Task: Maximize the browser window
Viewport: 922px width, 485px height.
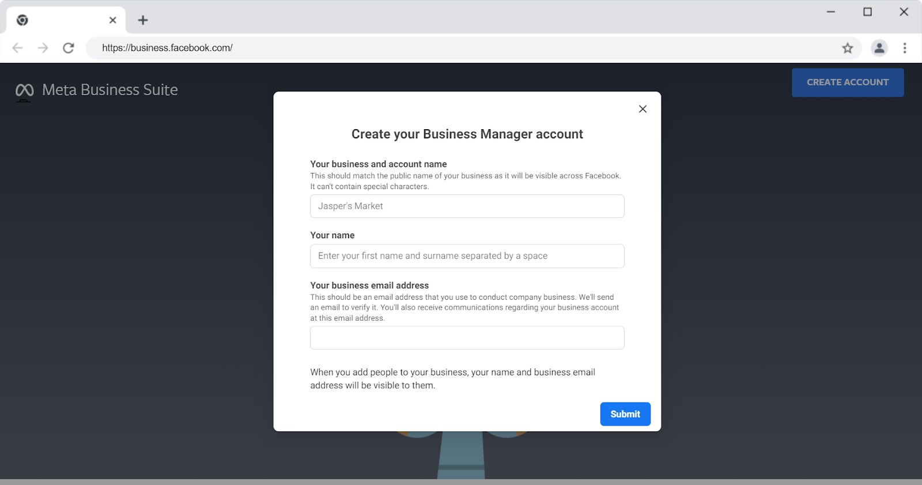Action: click(867, 12)
